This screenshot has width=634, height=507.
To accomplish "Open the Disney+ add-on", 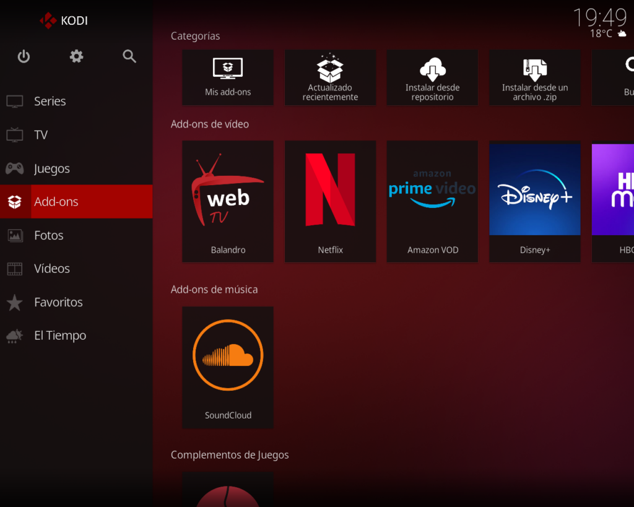I will point(534,201).
